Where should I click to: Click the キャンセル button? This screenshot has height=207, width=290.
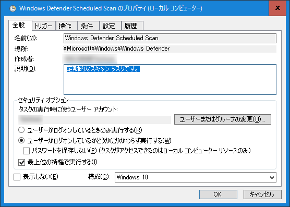click(x=262, y=194)
